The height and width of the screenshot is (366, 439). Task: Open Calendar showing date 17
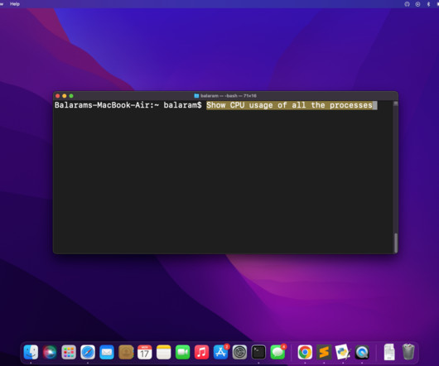145,352
